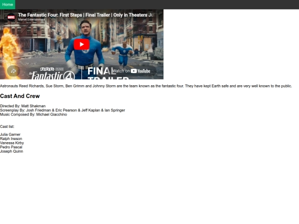Image resolution: width=299 pixels, height=224 pixels.
Task: Click cast member Ralph Ineson
Action: [x=11, y=139]
